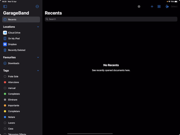This screenshot has width=180, height=135.
Task: Toggle the sidebar panel icon
Action: point(5,6)
